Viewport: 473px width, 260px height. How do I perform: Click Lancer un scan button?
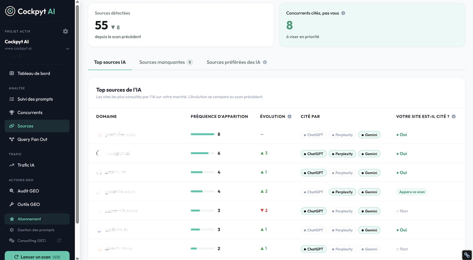[37, 256]
